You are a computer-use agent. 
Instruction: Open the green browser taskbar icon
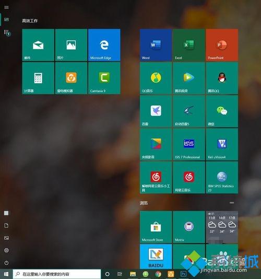[x=146, y=274]
